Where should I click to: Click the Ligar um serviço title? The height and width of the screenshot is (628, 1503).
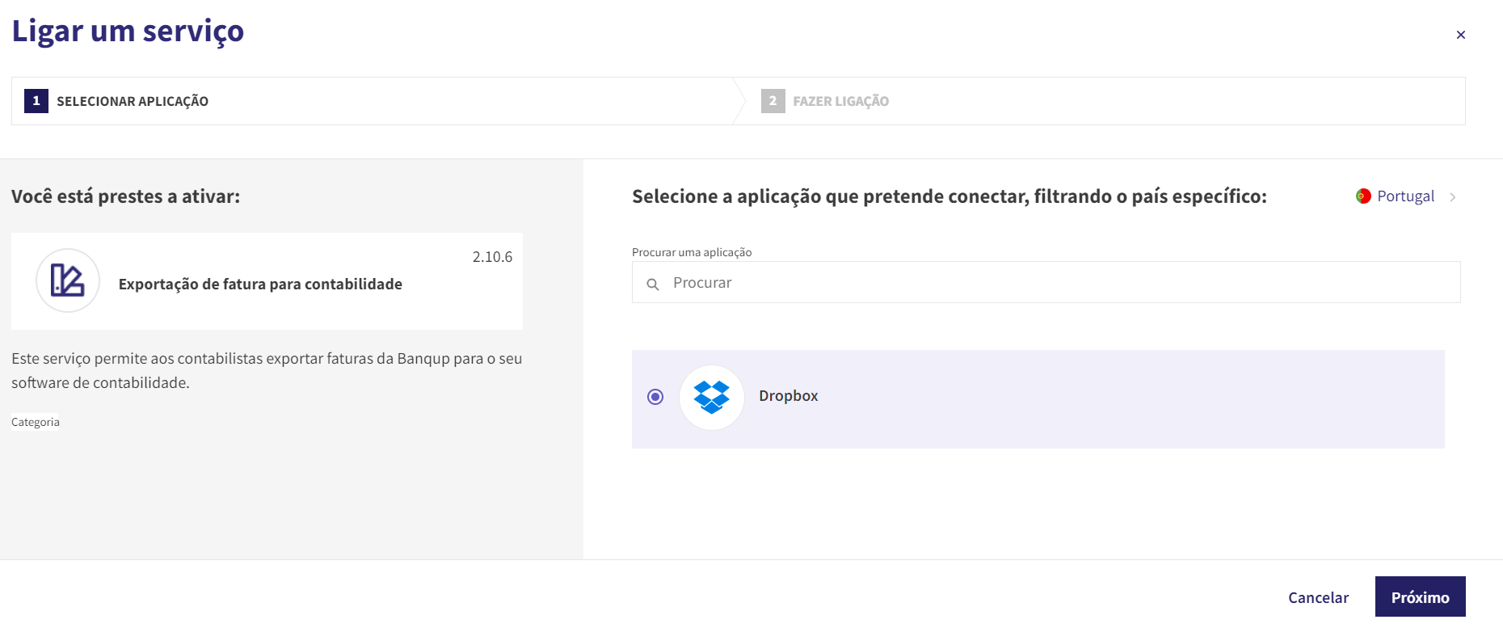click(128, 31)
